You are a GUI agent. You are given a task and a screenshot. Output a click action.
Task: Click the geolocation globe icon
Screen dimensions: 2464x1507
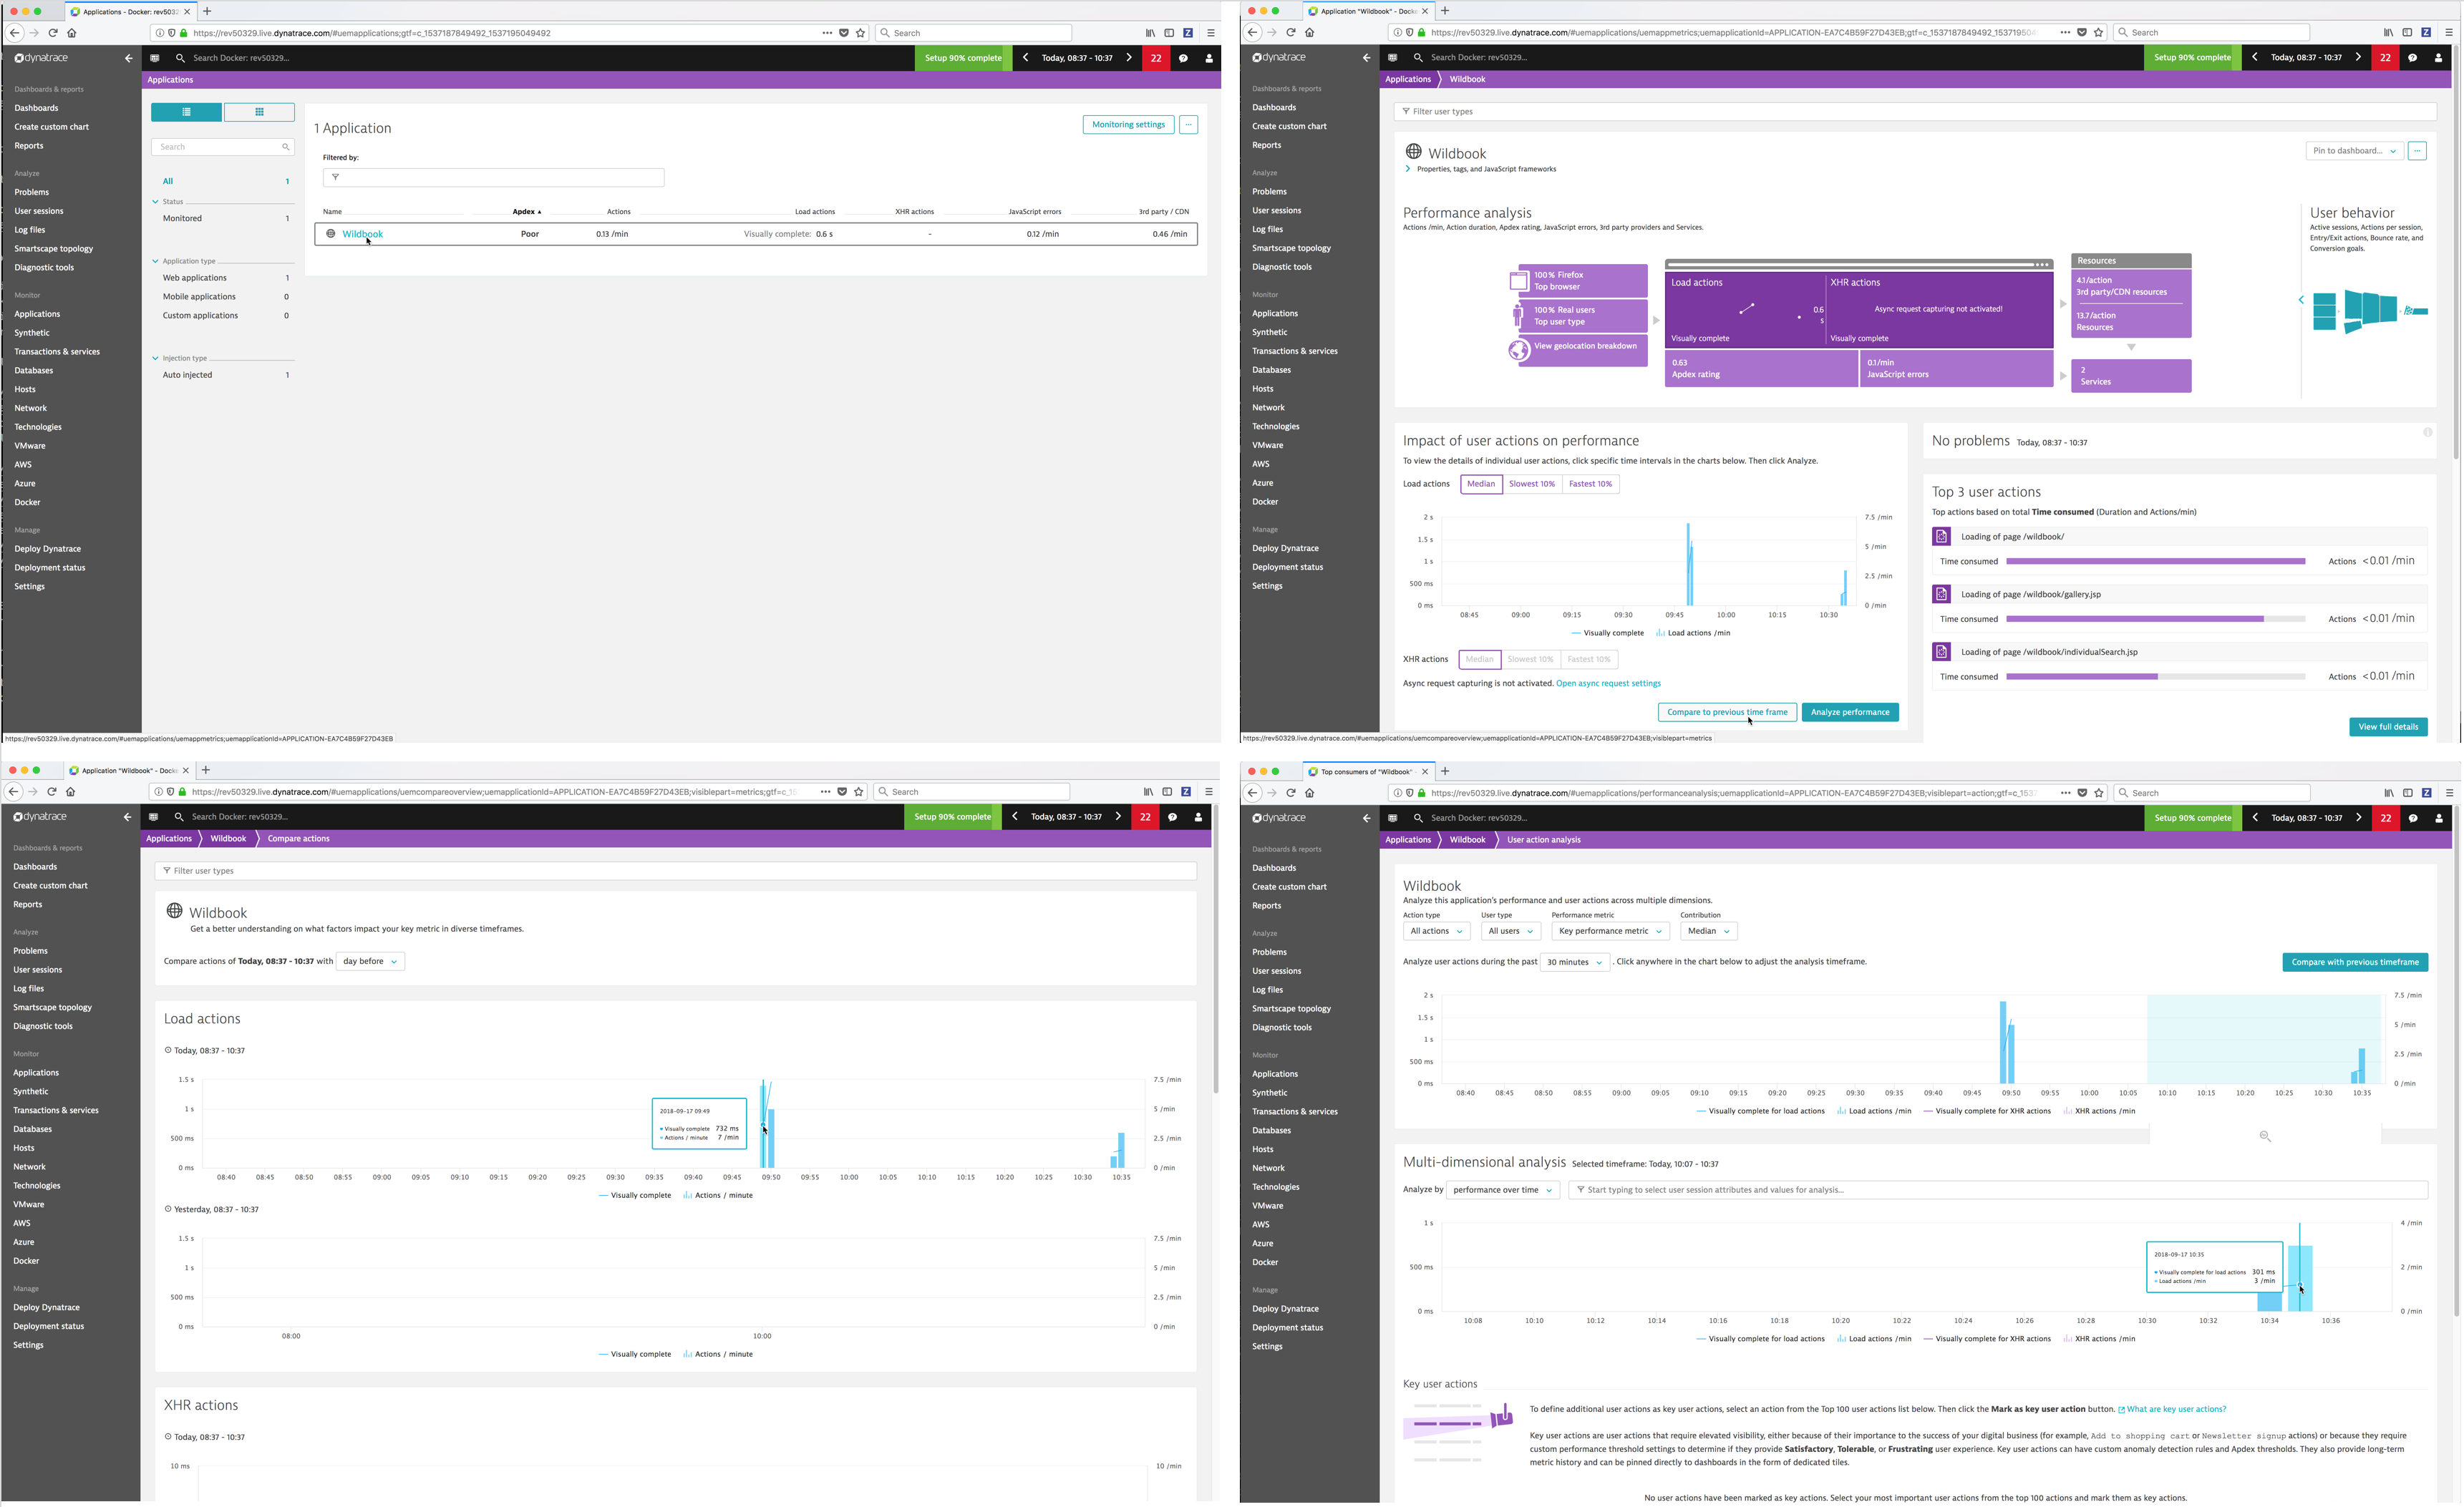click(1518, 351)
